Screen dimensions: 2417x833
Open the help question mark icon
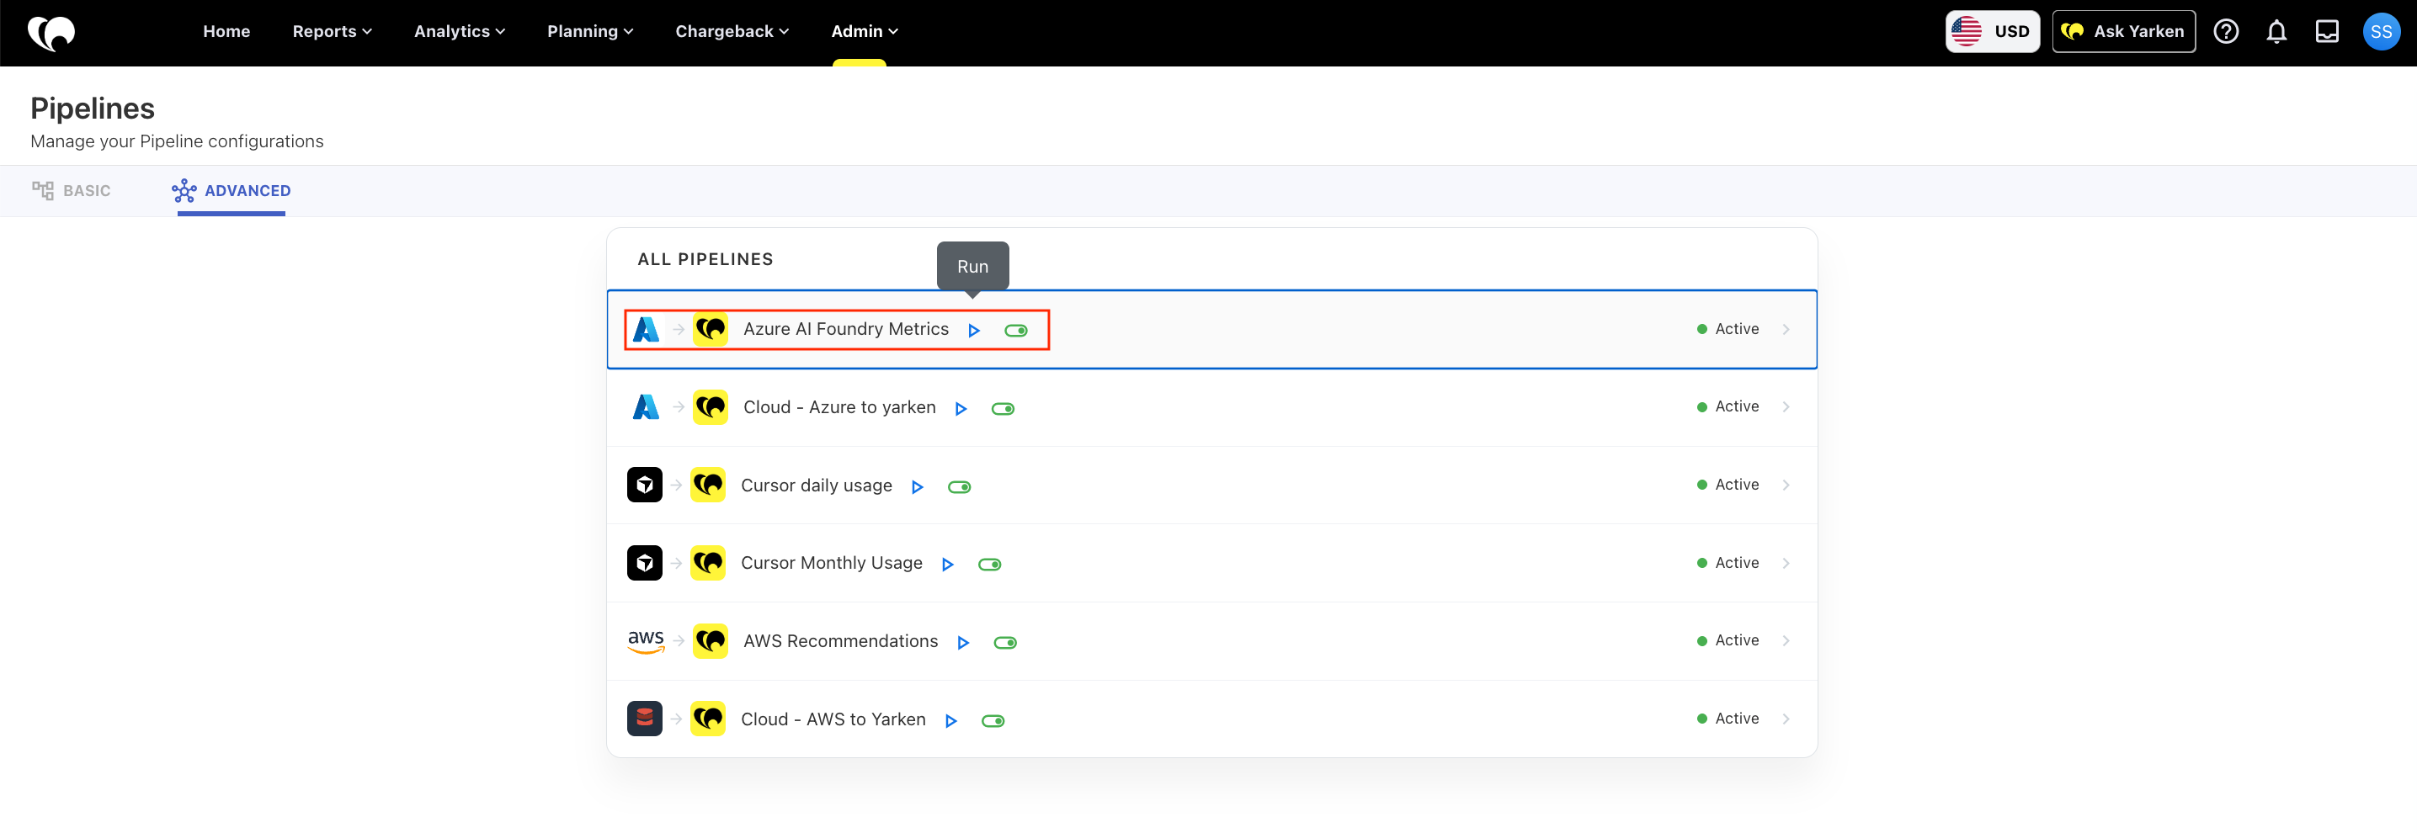[x=2226, y=32]
